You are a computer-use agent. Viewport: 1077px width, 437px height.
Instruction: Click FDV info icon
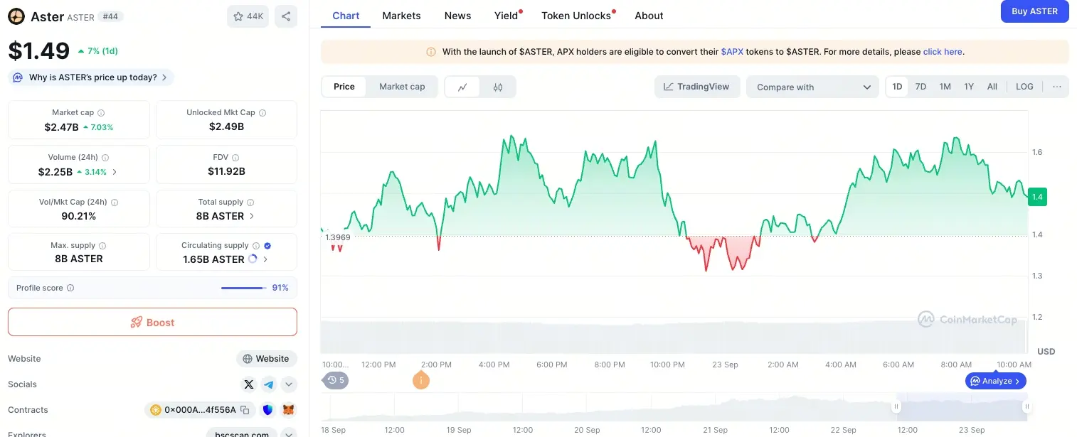point(235,158)
